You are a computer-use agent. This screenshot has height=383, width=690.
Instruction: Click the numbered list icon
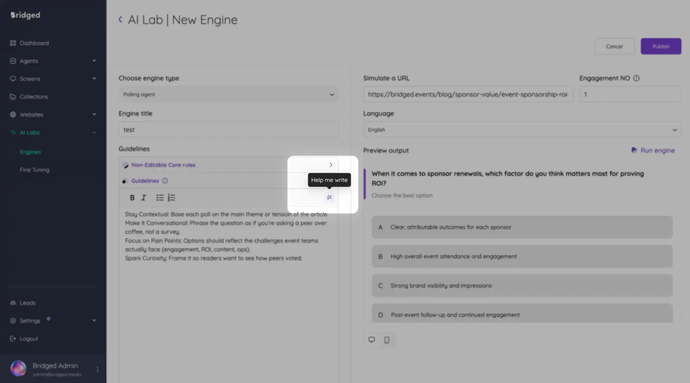pos(171,197)
